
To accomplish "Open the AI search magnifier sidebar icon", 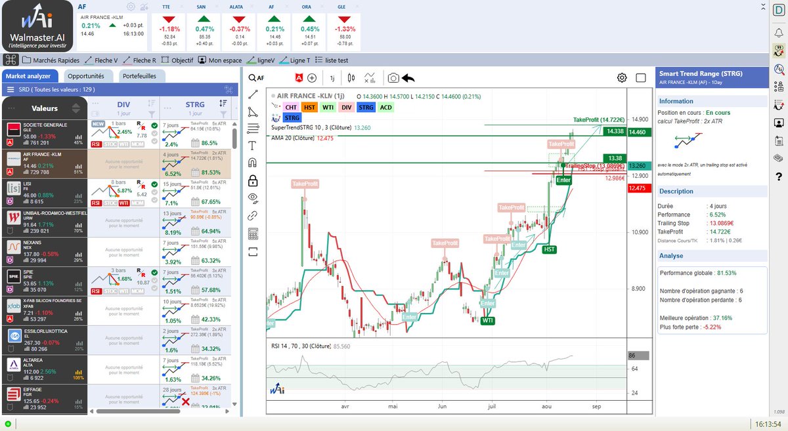I will click(x=779, y=68).
